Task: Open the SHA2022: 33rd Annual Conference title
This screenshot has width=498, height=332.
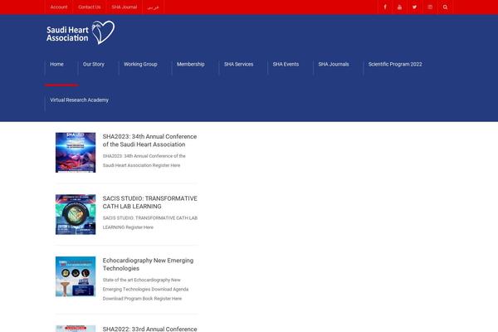Action: pos(149,329)
